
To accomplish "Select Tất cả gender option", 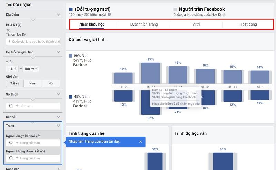I will click(15, 83).
